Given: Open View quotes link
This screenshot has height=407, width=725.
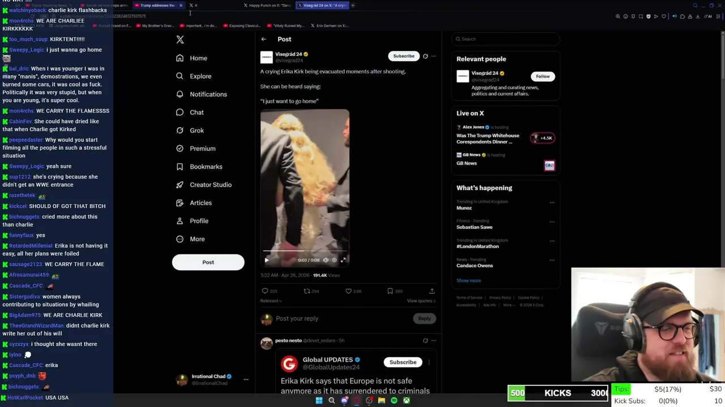Looking at the screenshot, I should [421, 301].
